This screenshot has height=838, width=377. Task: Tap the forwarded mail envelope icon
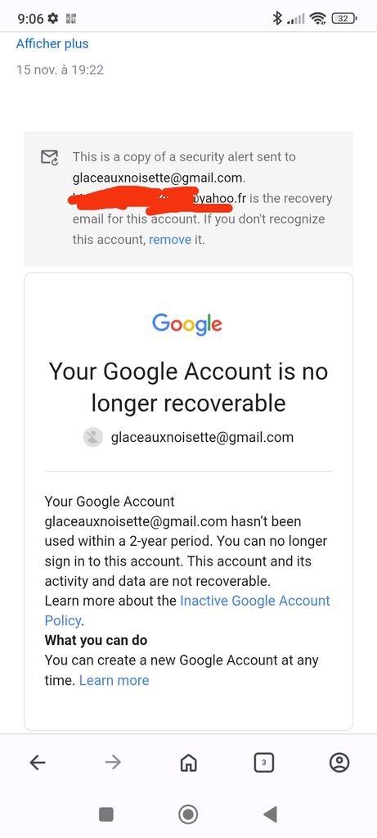coord(50,157)
